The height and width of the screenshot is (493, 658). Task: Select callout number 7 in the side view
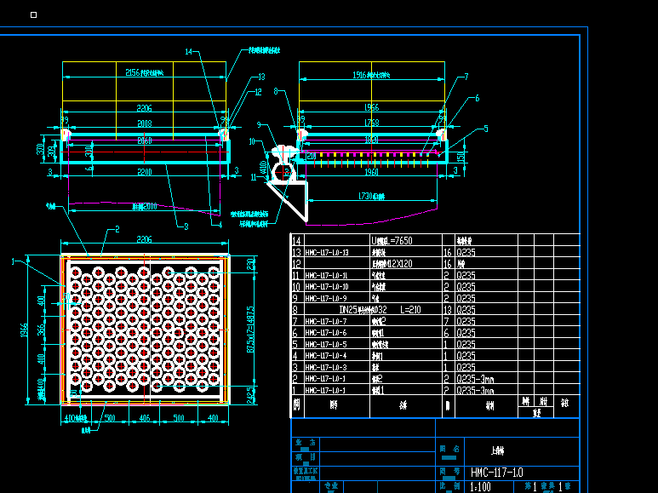click(466, 77)
